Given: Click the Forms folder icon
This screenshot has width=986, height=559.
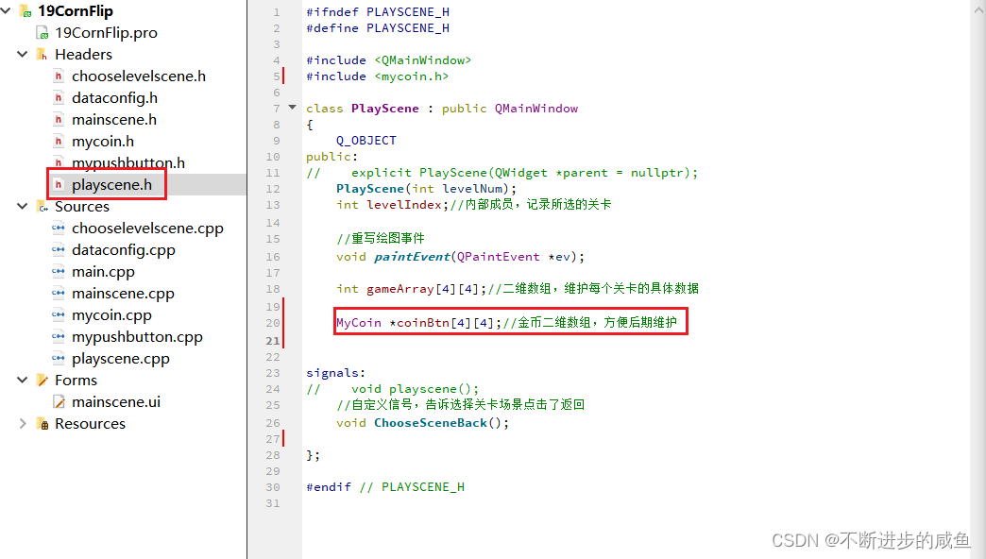Looking at the screenshot, I should (42, 381).
